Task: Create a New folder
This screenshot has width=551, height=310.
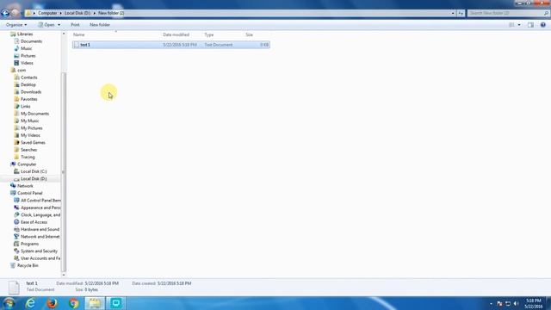Action: point(100,25)
